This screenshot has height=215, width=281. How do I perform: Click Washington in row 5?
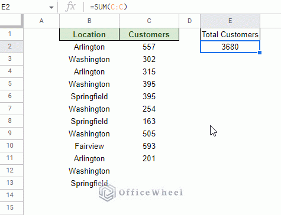coord(89,84)
